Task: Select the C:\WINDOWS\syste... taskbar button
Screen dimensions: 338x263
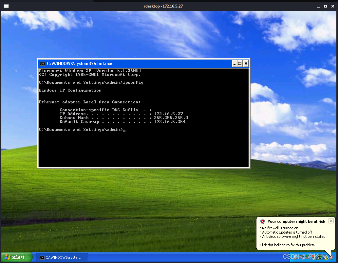Action: pyautogui.click(x=62, y=257)
